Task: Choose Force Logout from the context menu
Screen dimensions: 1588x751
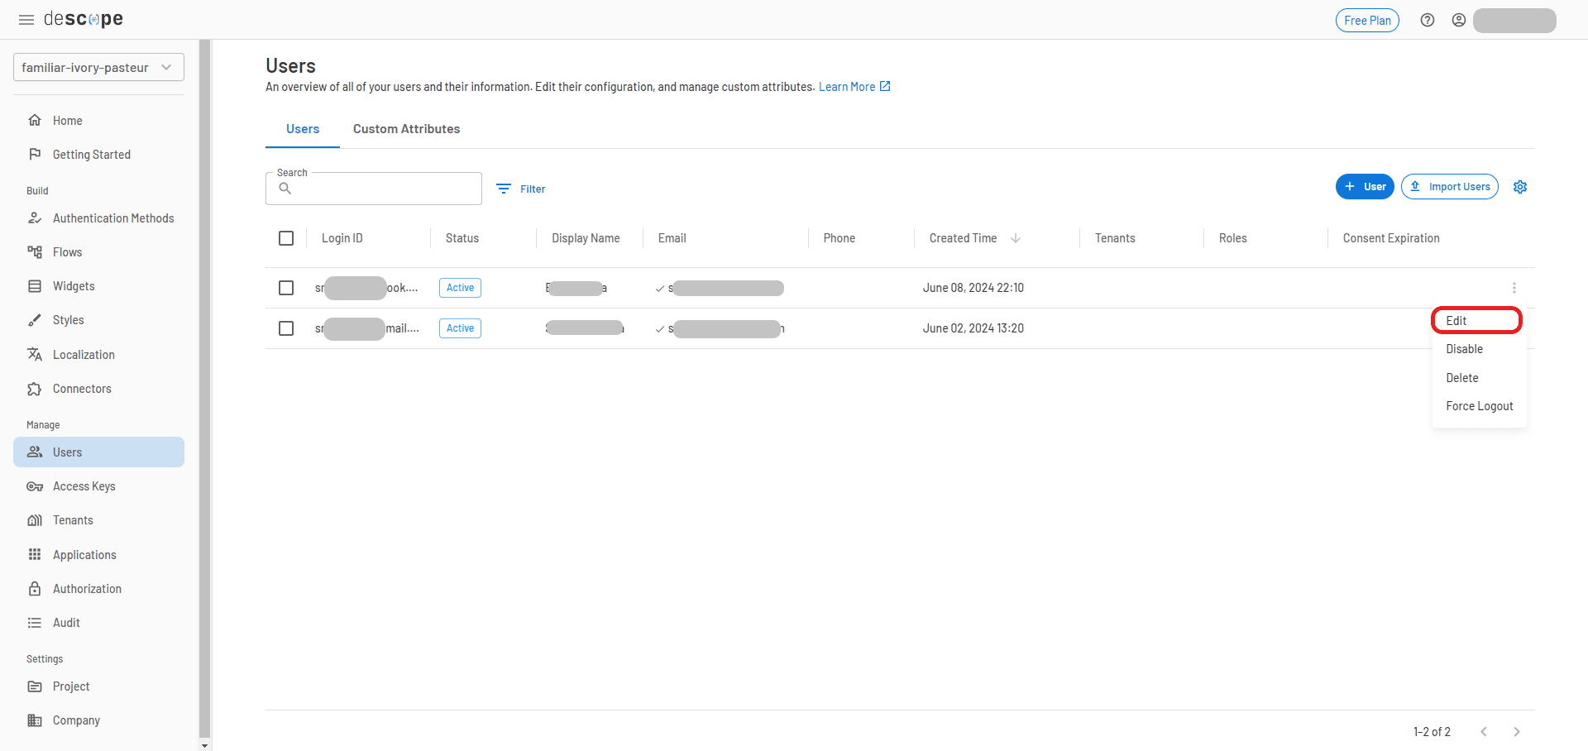Action: (x=1479, y=405)
